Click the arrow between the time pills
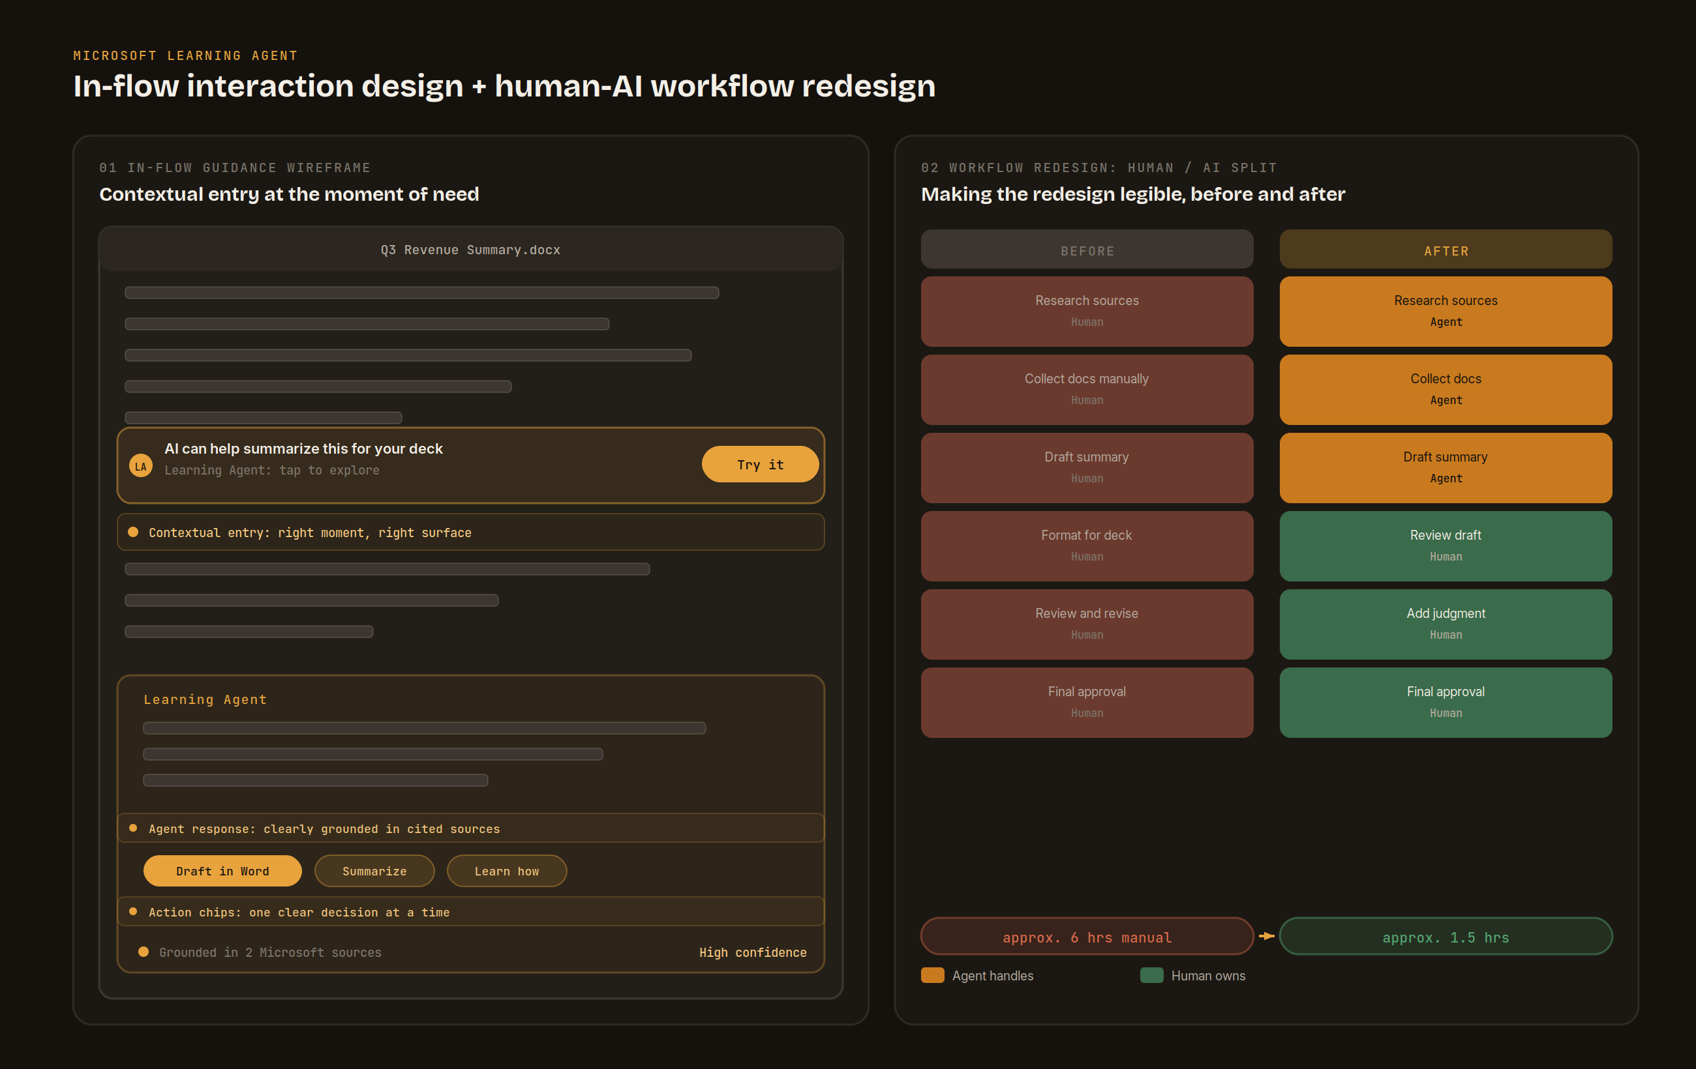The height and width of the screenshot is (1069, 1696). (1266, 936)
